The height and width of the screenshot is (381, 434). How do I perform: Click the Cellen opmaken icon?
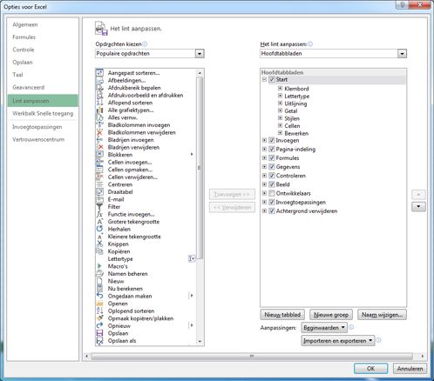[99, 170]
